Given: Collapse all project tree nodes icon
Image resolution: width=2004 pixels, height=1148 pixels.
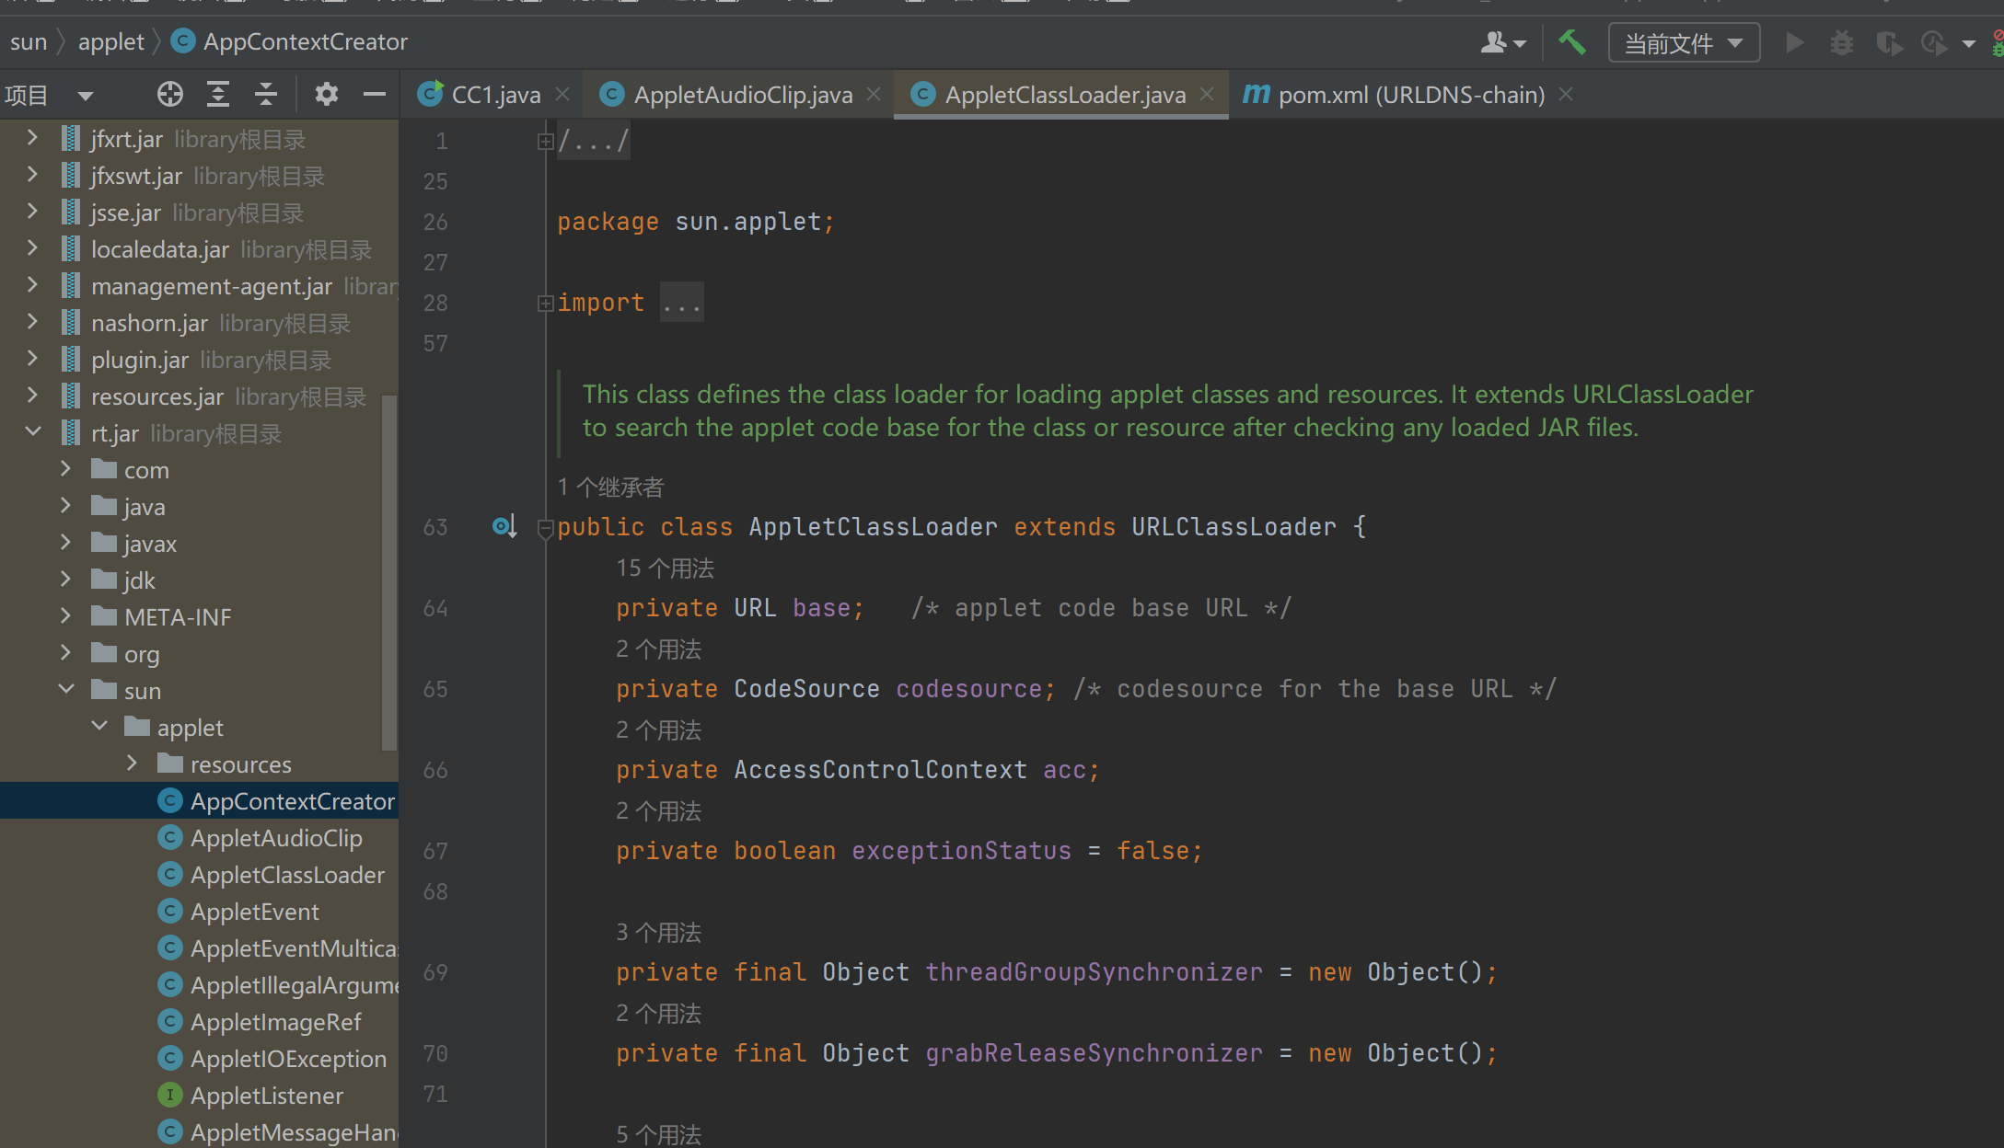Looking at the screenshot, I should (x=266, y=94).
